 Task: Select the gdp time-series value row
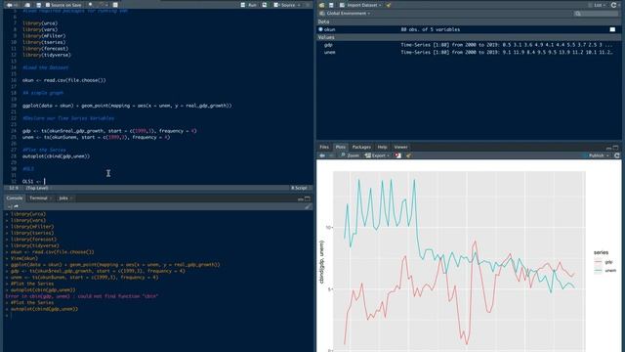coord(469,45)
